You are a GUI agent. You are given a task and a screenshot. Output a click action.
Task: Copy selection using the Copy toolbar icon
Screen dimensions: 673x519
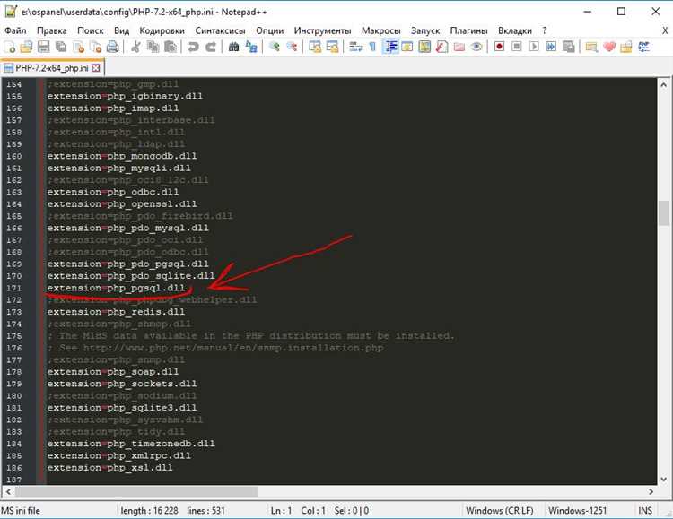pos(153,47)
